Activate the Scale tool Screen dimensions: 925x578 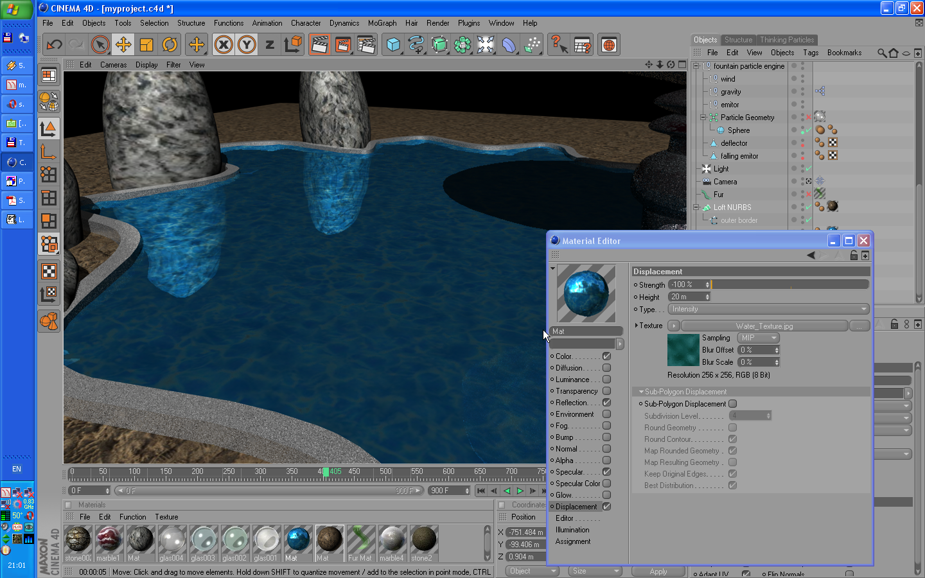(x=146, y=45)
